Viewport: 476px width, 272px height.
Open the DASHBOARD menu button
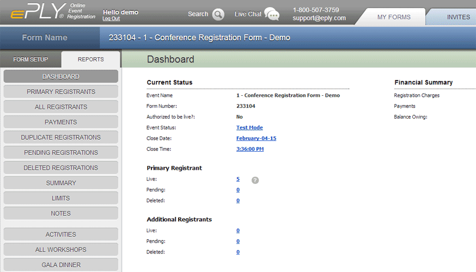click(60, 76)
